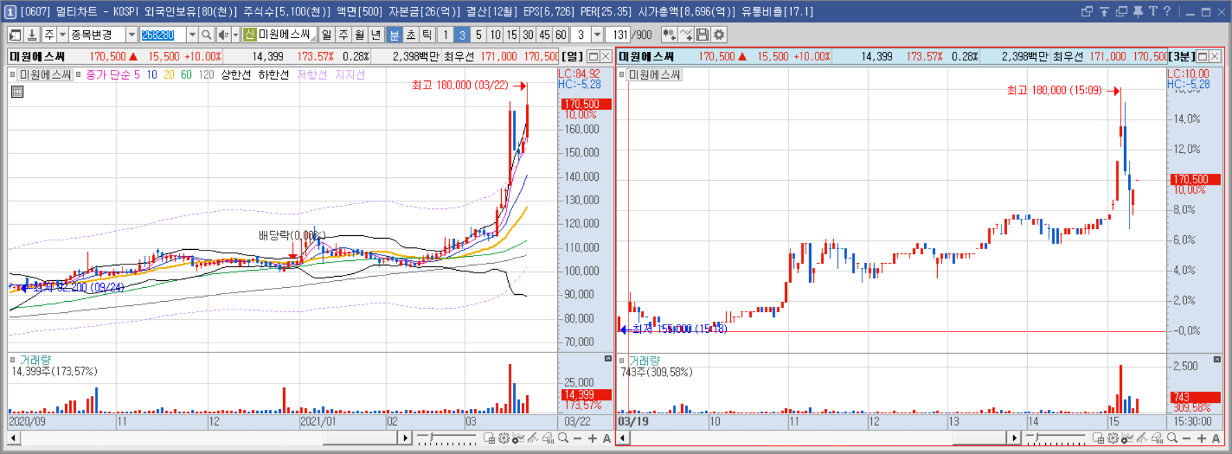Click the add-indicator chart icon on toolbar
This screenshot has width=1232, height=454.
pos(669,35)
